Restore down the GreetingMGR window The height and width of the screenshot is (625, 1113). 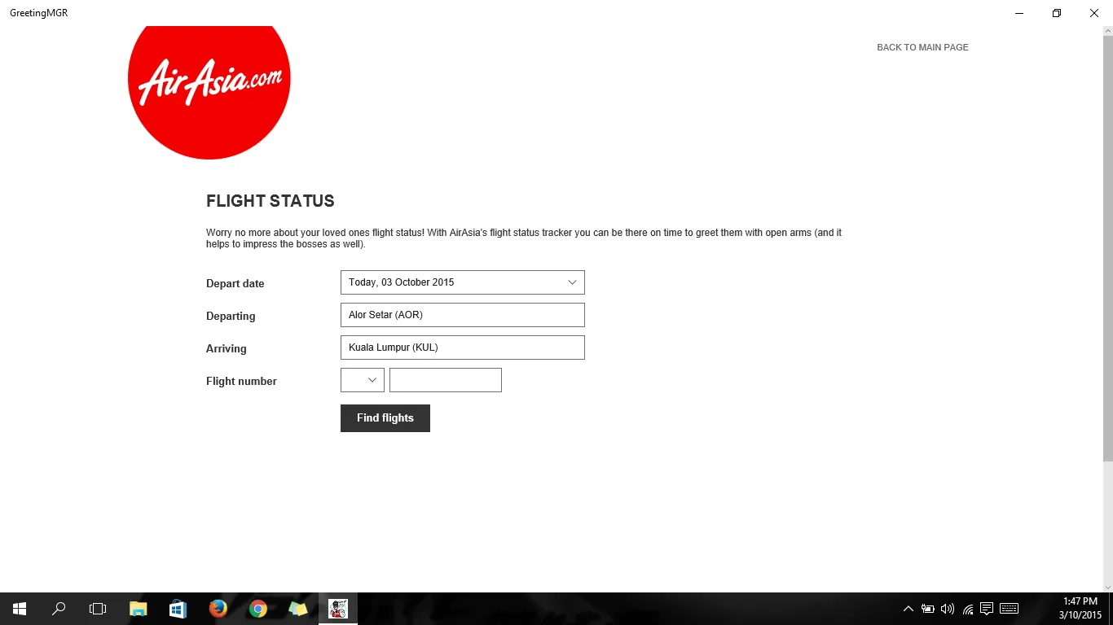(1057, 13)
